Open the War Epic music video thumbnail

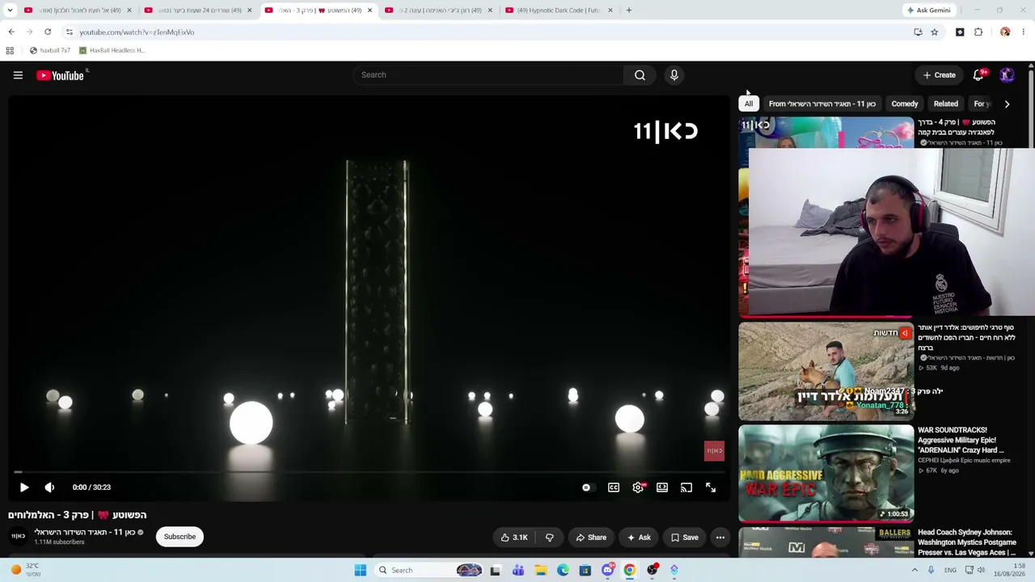pyautogui.click(x=826, y=474)
